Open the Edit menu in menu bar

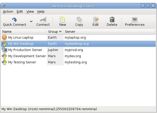click(x=20, y=11)
